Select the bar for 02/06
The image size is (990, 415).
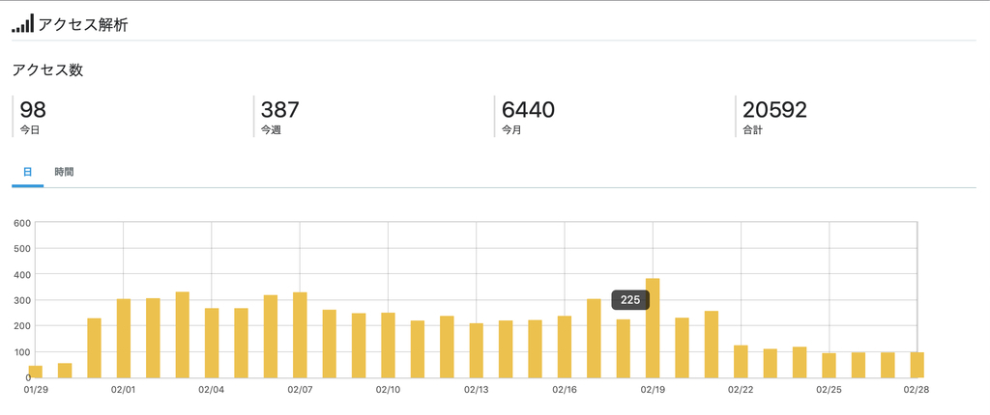(x=271, y=336)
